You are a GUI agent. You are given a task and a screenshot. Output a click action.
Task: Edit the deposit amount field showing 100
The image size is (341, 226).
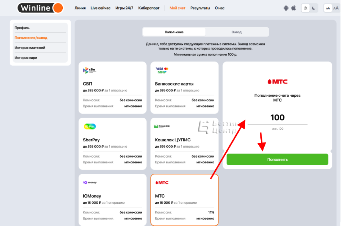tap(278, 118)
